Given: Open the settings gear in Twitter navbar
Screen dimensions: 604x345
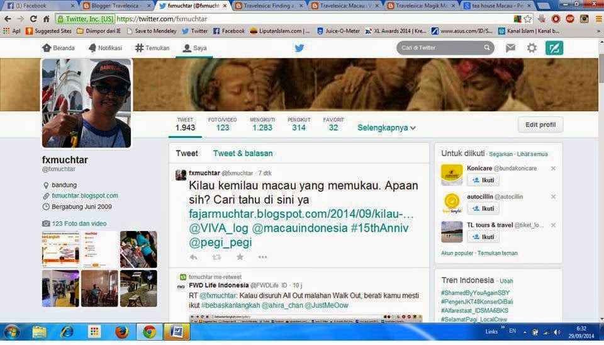Looking at the screenshot, I should [x=532, y=48].
